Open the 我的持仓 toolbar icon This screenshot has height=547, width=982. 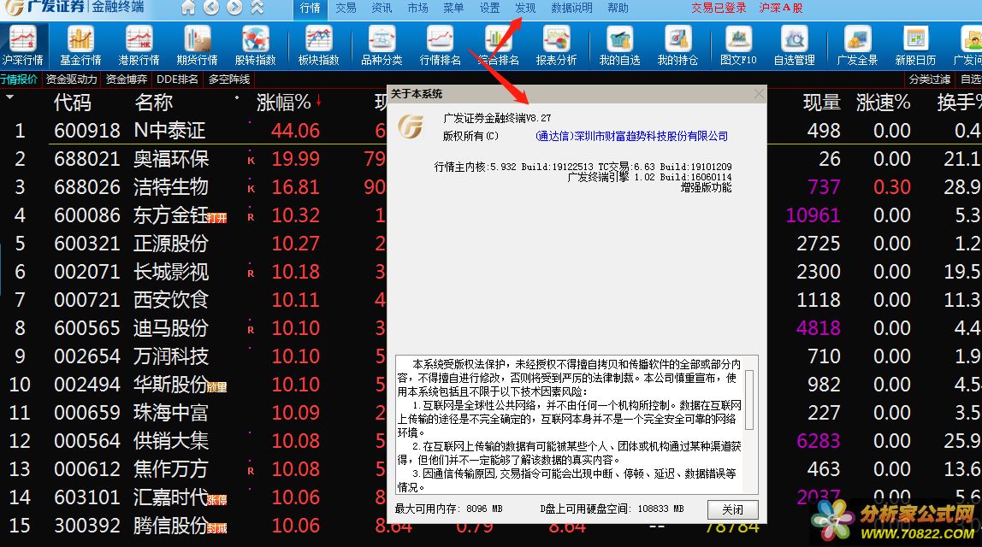pyautogui.click(x=677, y=45)
